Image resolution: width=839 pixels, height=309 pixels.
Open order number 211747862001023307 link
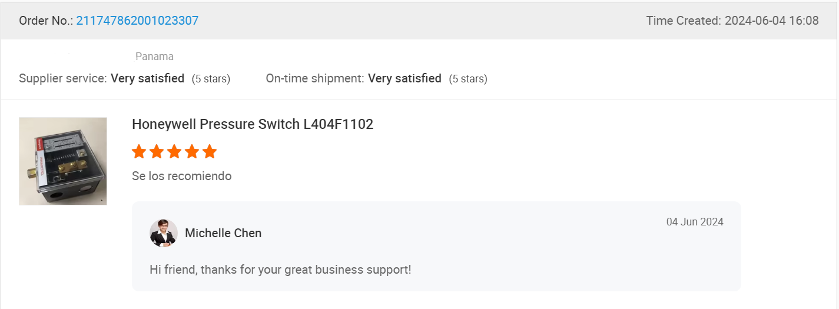coord(137,21)
